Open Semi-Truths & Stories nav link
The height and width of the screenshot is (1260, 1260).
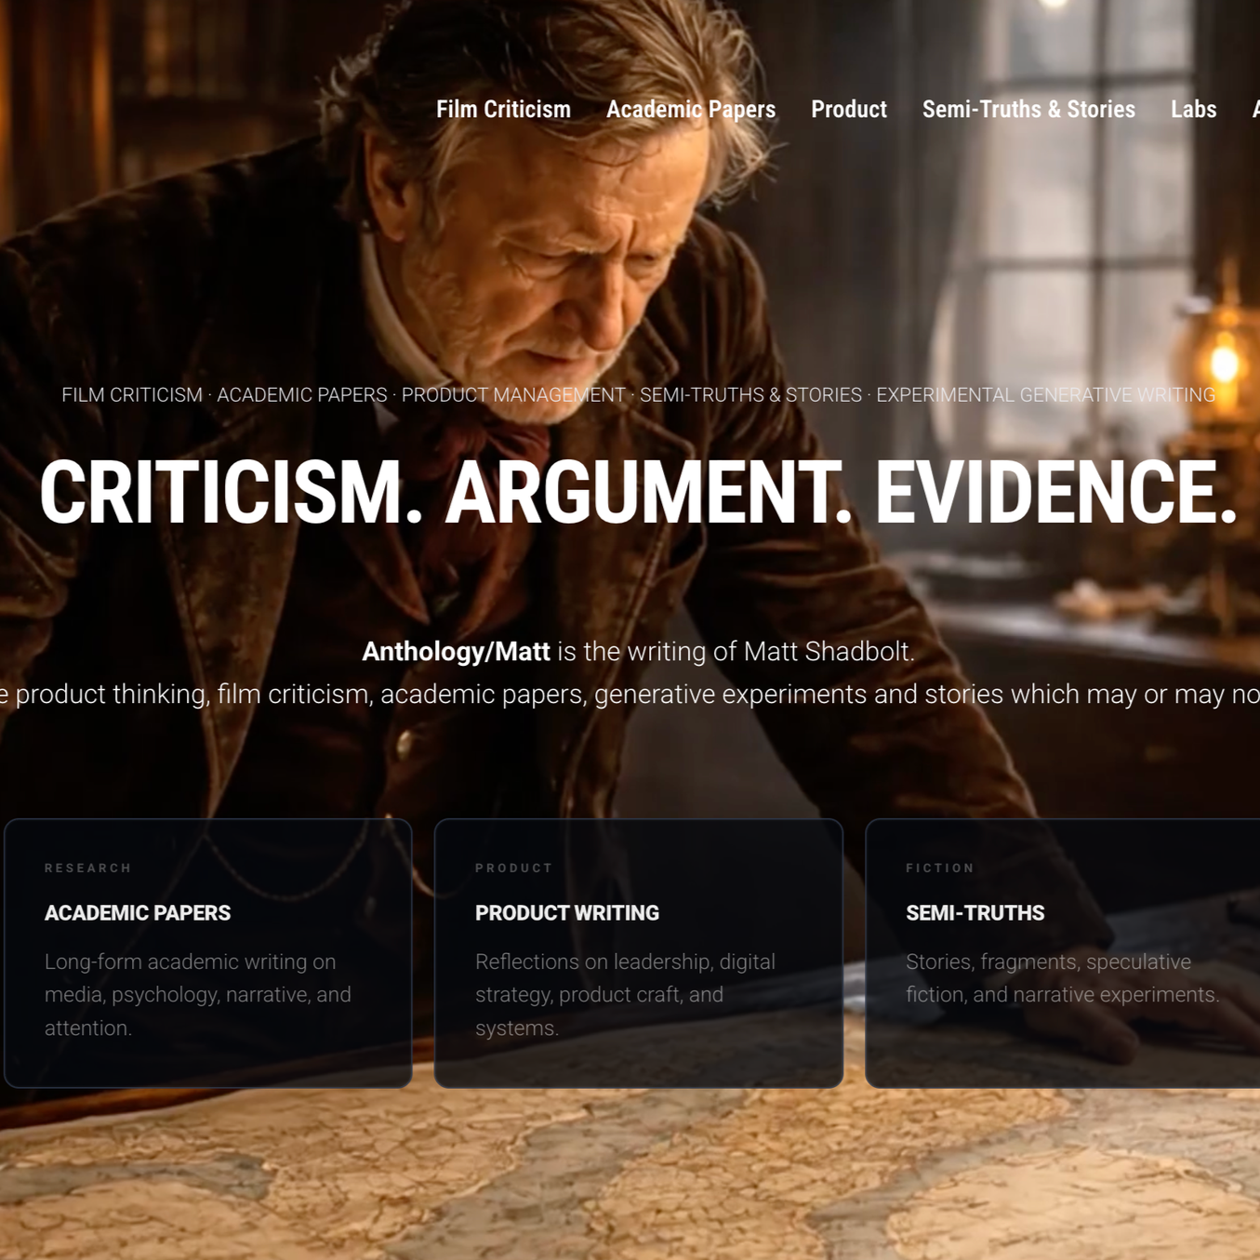(1028, 110)
